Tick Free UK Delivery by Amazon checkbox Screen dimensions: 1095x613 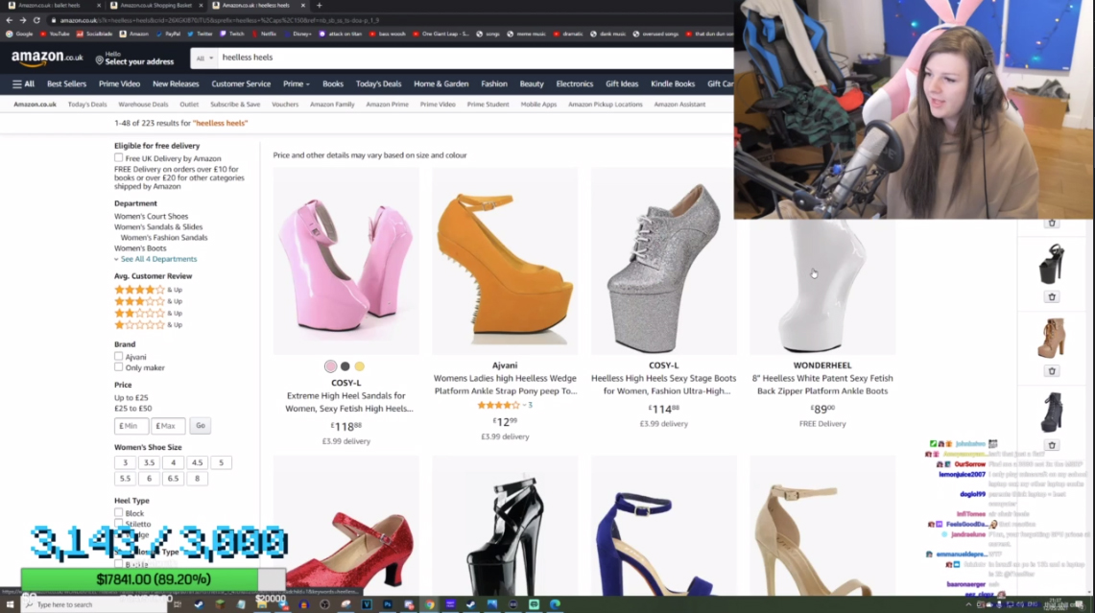(119, 158)
